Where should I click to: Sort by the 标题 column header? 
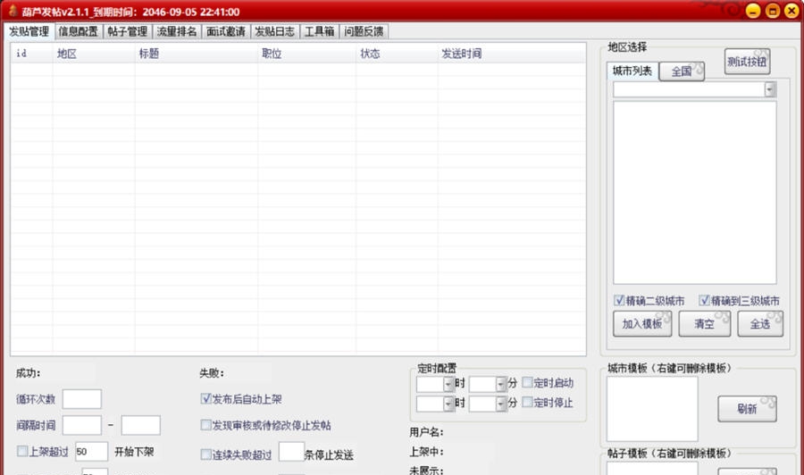click(x=196, y=54)
